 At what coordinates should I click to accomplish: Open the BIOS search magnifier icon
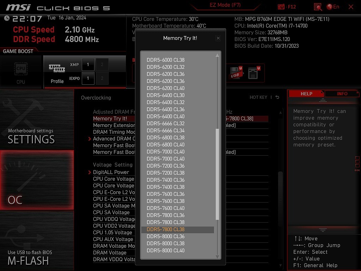pos(318,7)
